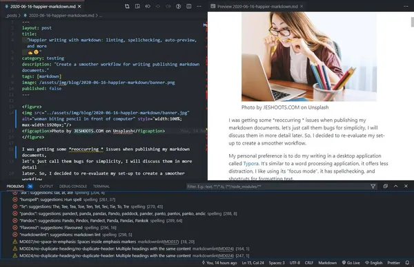414x267 pixels.
Task: Toggle file blame circle icon
Action: coord(179,6)
